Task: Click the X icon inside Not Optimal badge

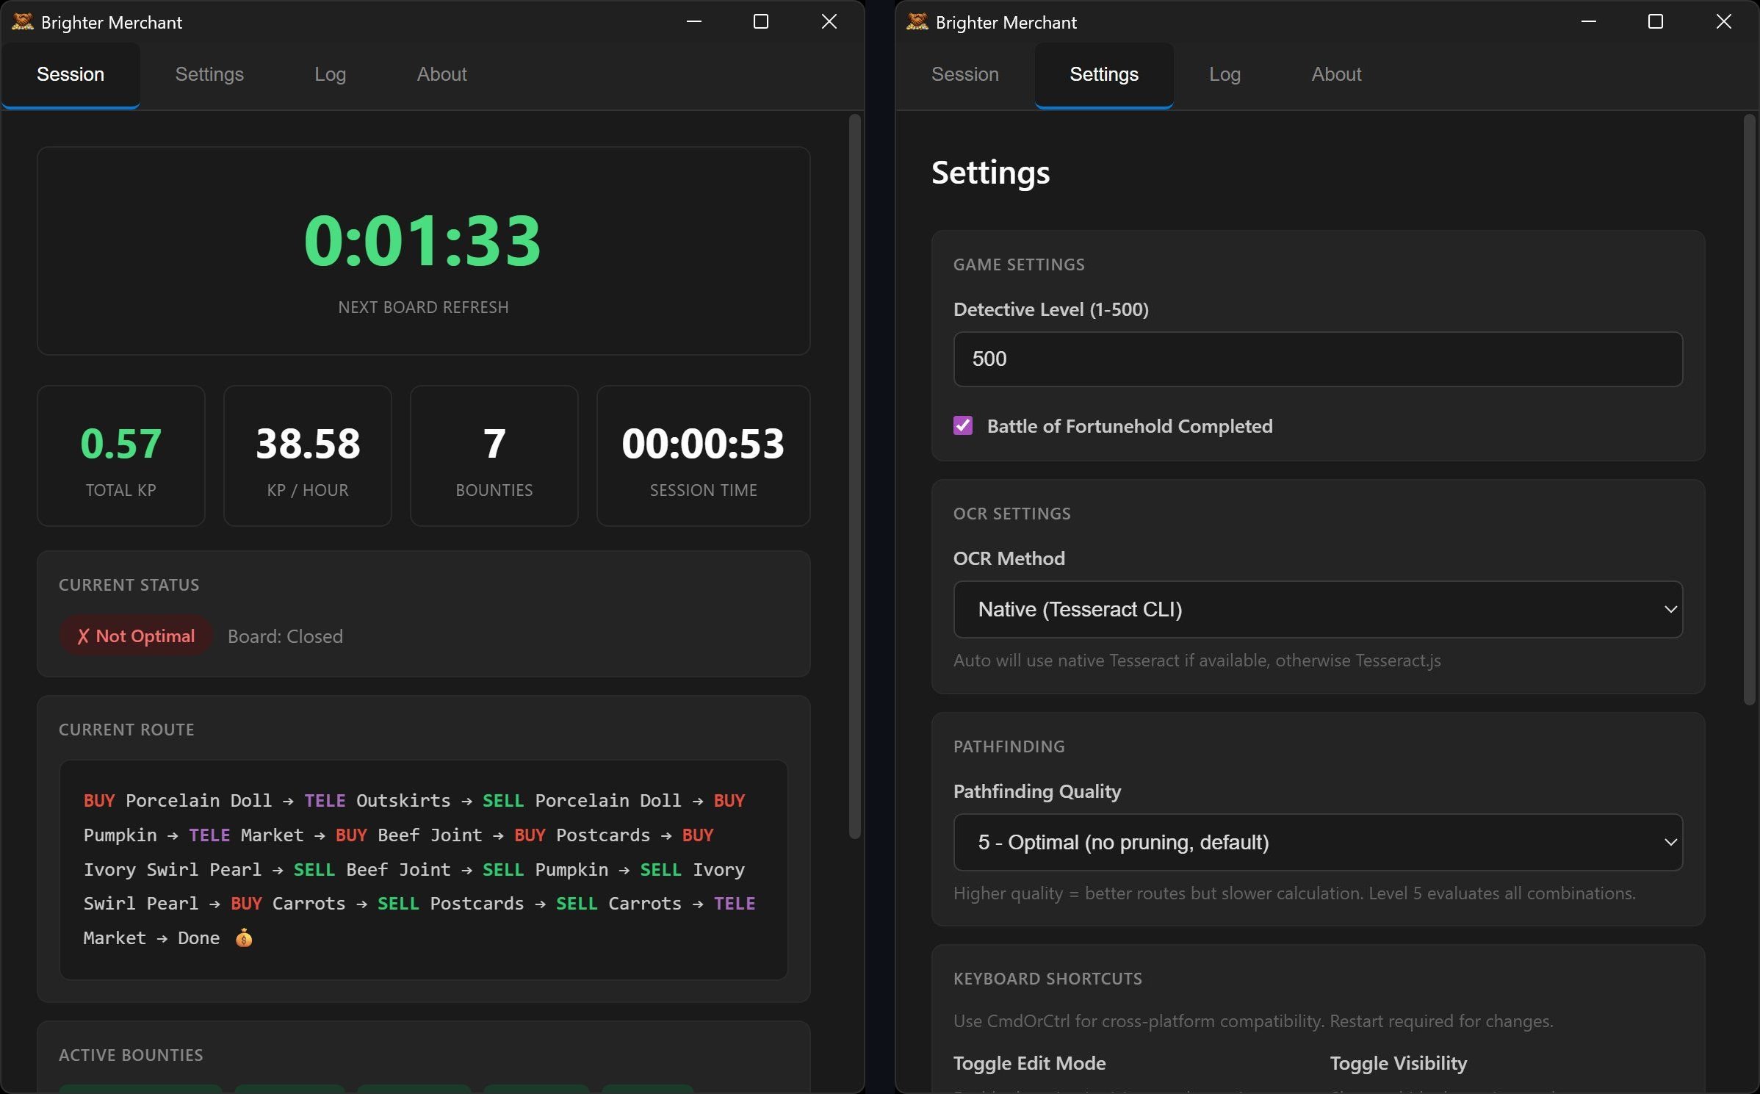Action: pyautogui.click(x=84, y=636)
